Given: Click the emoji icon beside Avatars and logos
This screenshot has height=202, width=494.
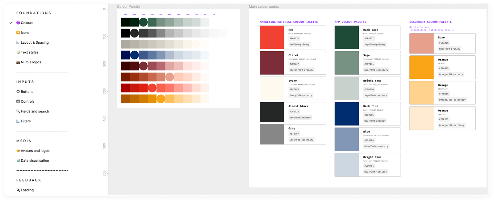Looking at the screenshot, I should pos(18,151).
